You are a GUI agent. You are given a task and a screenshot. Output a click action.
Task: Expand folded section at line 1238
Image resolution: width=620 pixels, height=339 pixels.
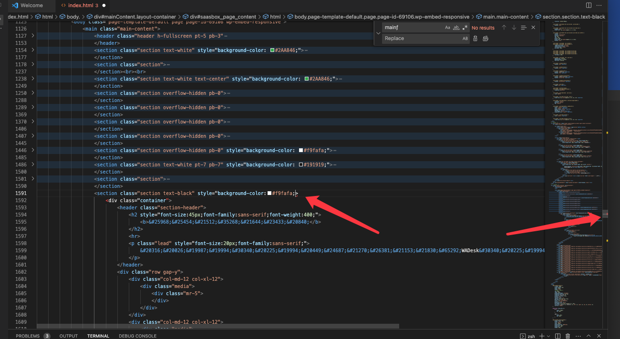32,79
